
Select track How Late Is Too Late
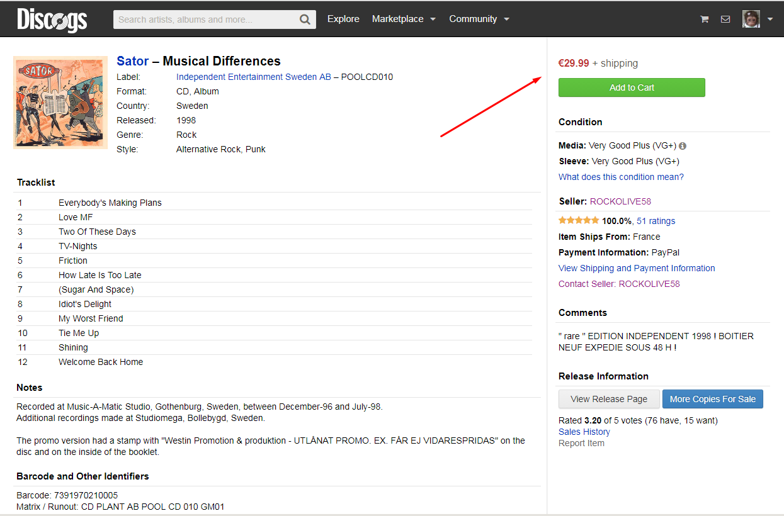(x=100, y=275)
